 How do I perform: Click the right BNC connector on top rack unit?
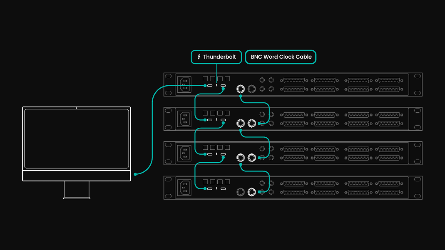coord(251,89)
